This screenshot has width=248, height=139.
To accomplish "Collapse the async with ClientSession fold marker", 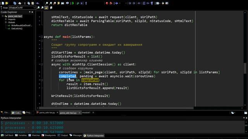I will (x=42, y=64).
